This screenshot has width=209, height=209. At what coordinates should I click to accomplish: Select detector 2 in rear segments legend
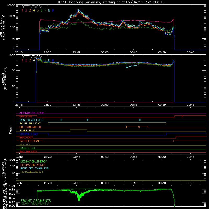click(x=26, y=60)
